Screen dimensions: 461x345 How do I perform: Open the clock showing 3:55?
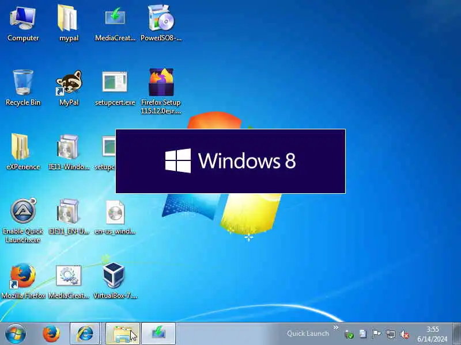click(x=433, y=334)
